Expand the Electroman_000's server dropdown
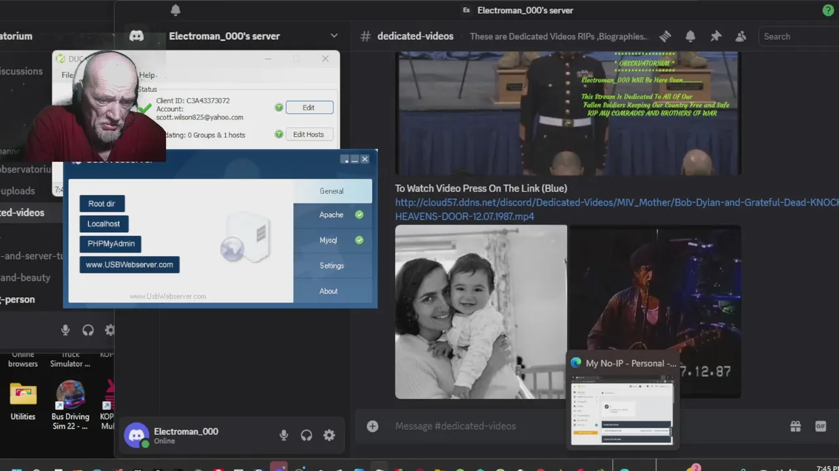839x471 pixels. [x=334, y=36]
